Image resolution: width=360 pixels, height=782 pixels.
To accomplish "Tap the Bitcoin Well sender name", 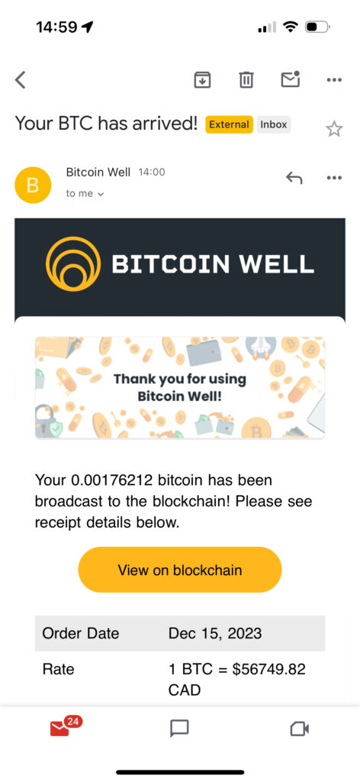I will pos(98,172).
